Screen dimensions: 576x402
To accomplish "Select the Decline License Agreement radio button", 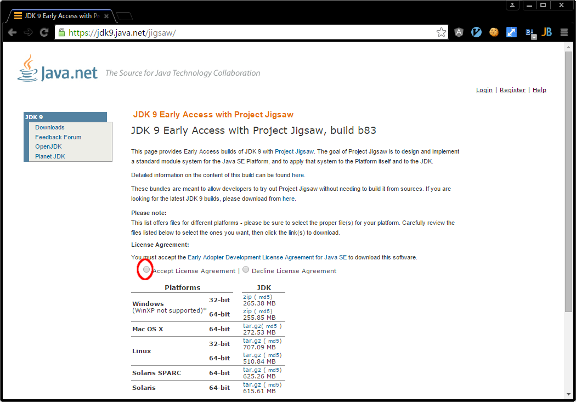I will tap(246, 269).
